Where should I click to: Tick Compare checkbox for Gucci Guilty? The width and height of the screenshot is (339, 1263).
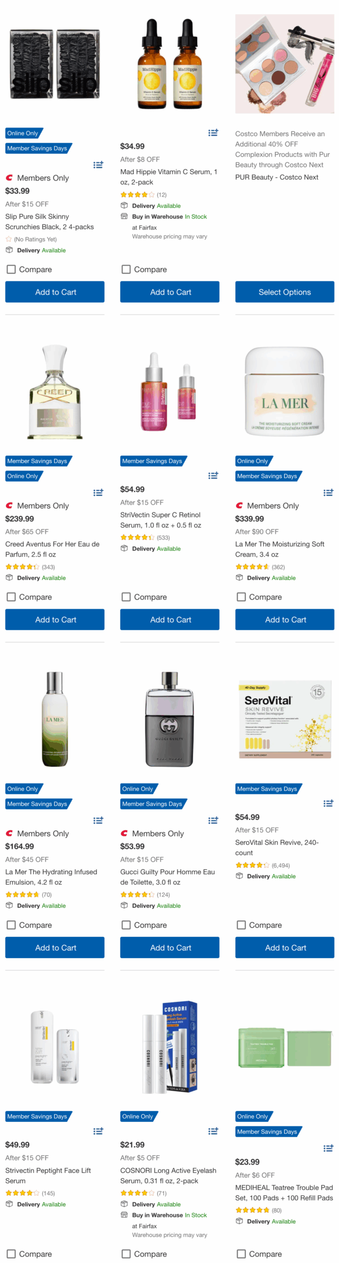(x=126, y=925)
